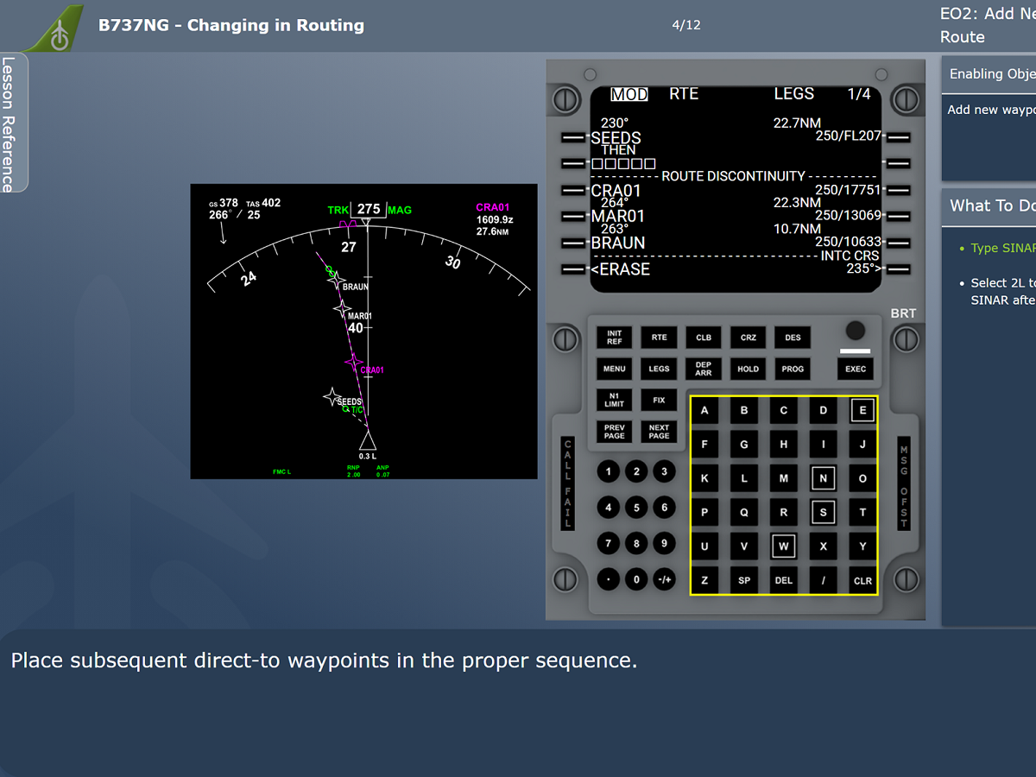Click the green airplane tail logo
Image resolution: width=1036 pixels, height=777 pixels.
(57, 30)
